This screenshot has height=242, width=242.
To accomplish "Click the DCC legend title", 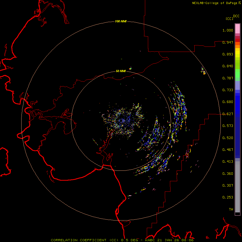I will pos(236,16).
